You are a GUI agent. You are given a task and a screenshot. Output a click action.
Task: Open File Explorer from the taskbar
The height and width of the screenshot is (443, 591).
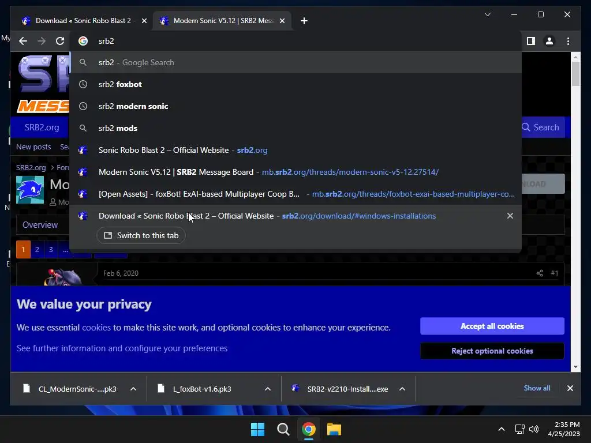(x=334, y=429)
